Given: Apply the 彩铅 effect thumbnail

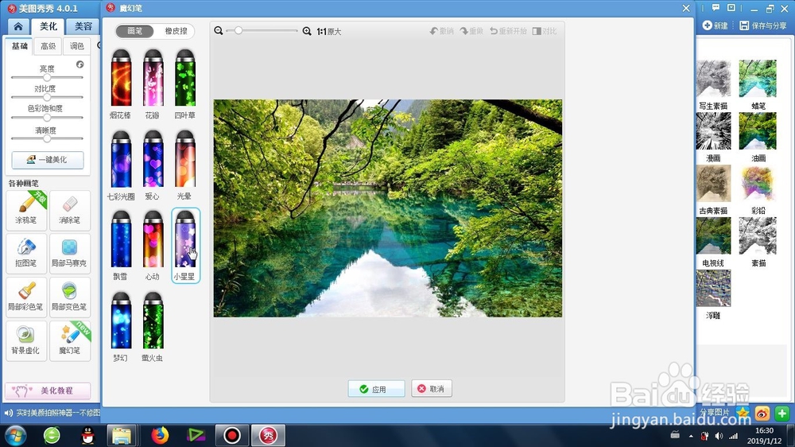Looking at the screenshot, I should 758,183.
